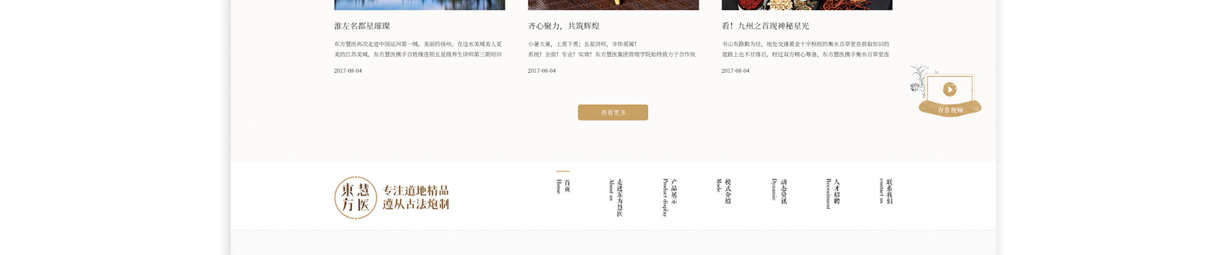Image resolution: width=1227 pixels, height=255 pixels.
Task: Click the slogan 专注道地精品 遵从古法炮制
Action: tap(415, 198)
